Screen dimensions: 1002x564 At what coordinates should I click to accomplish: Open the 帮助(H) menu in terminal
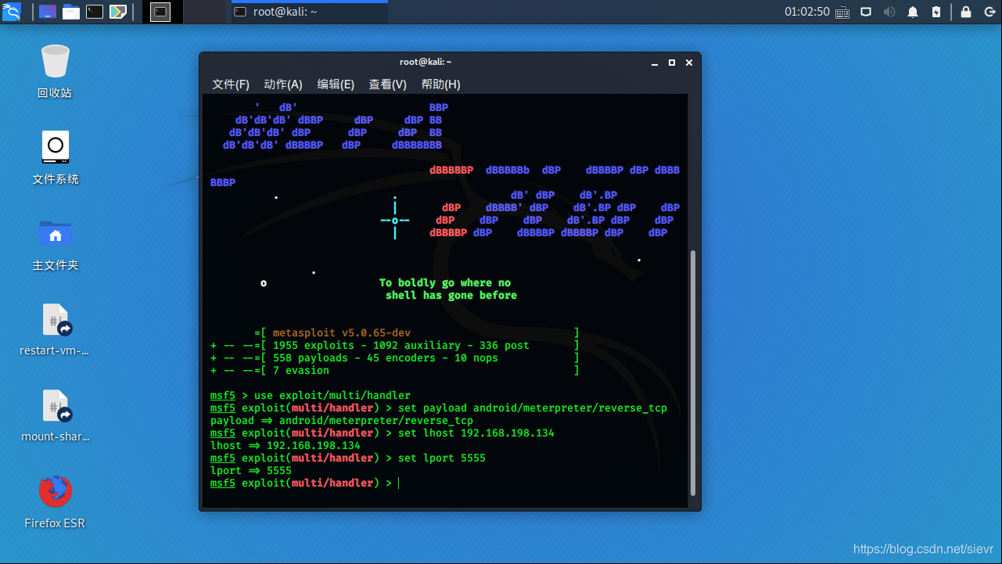(440, 84)
